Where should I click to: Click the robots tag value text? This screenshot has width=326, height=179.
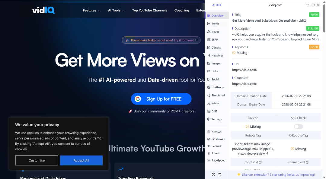pyautogui.click(x=253, y=149)
